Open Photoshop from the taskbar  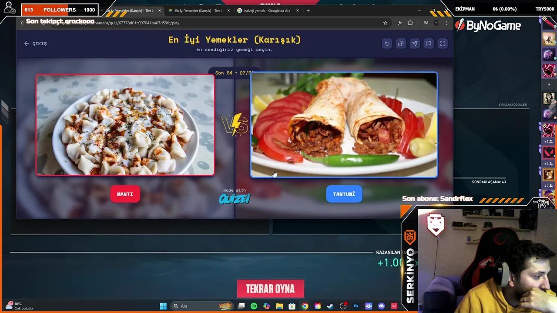(356, 306)
